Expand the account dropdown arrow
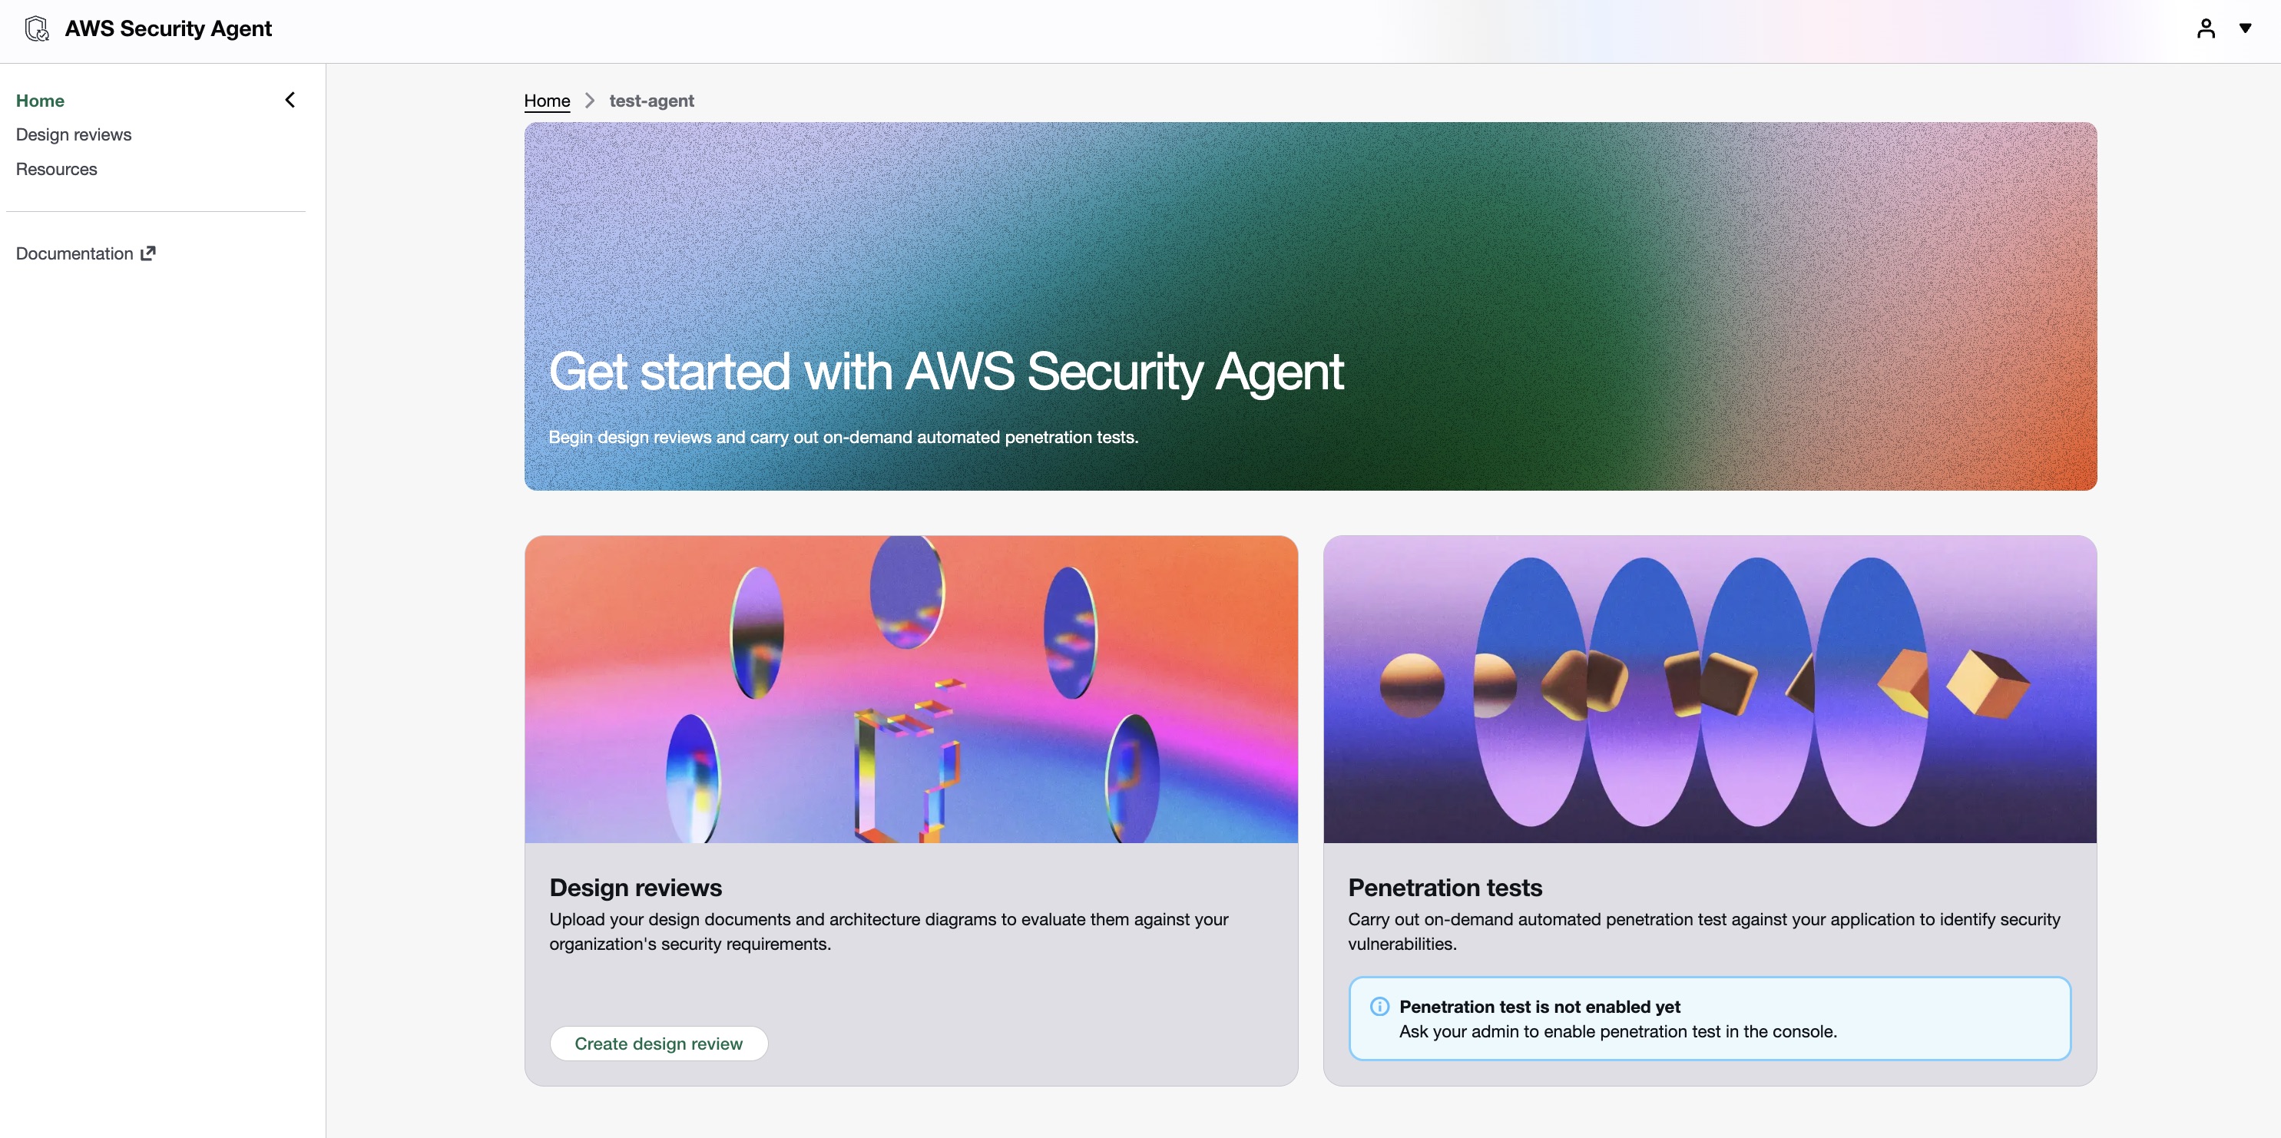2281x1138 pixels. click(x=2245, y=28)
